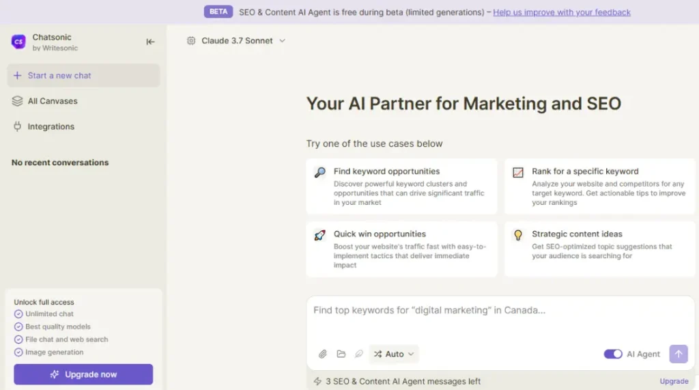
Task: Start a new chat
Action: (x=83, y=75)
